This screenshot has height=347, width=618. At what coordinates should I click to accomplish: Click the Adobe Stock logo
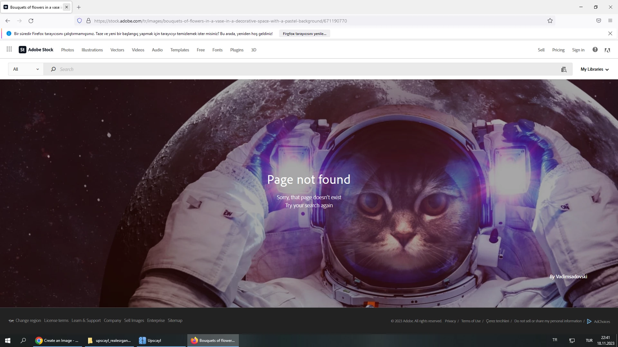36,50
